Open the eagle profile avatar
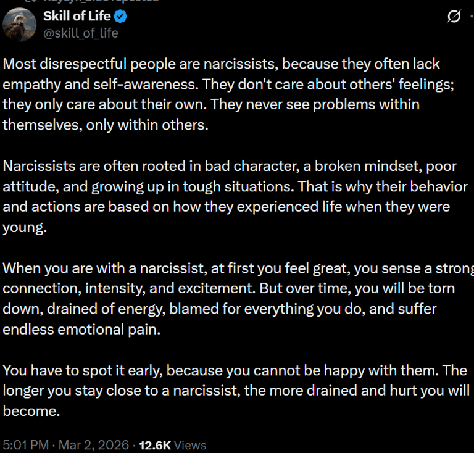 pyautogui.click(x=19, y=24)
